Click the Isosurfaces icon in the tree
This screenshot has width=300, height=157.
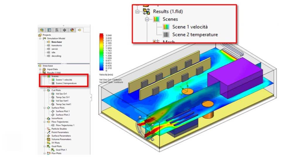48,118
